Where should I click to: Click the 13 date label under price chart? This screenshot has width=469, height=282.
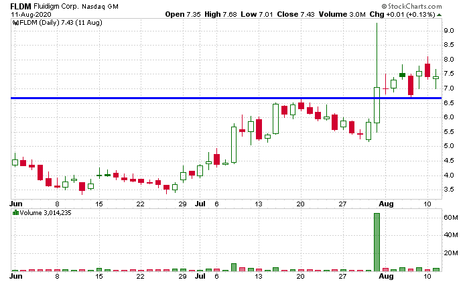pyautogui.click(x=259, y=204)
